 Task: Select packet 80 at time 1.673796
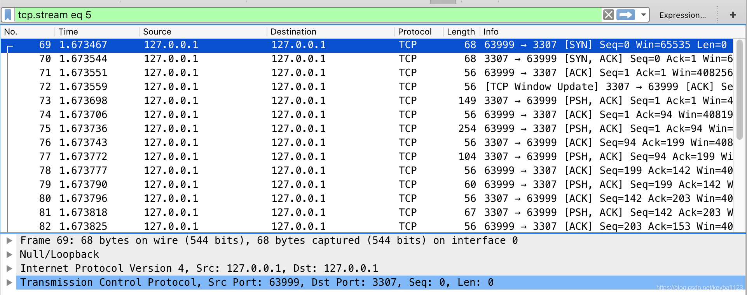[367, 199]
